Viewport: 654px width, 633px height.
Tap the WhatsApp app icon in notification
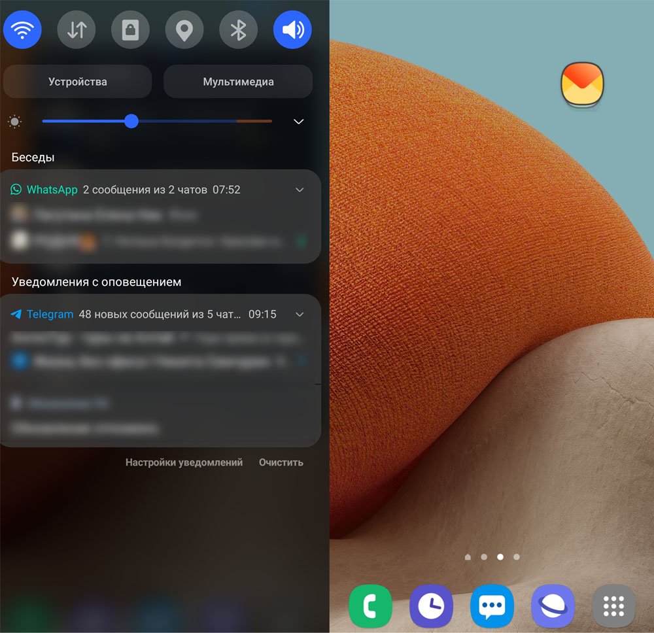coord(16,190)
